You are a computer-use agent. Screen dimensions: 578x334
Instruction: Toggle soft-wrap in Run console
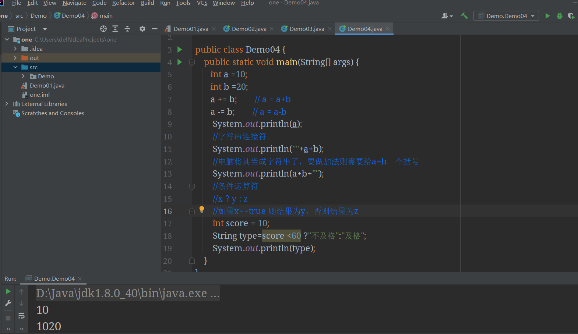[x=21, y=316]
